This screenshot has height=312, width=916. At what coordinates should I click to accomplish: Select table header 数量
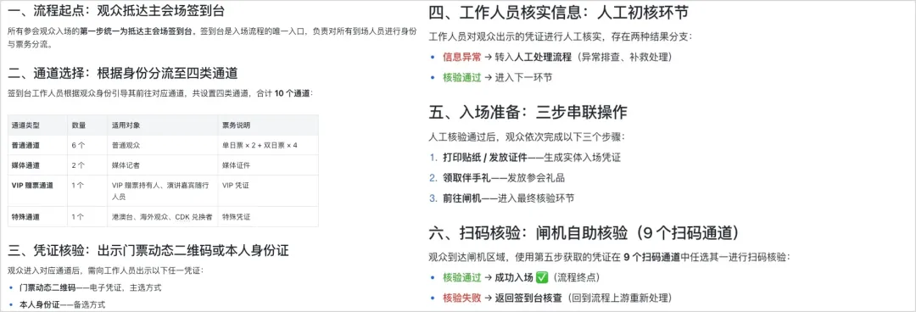point(79,125)
